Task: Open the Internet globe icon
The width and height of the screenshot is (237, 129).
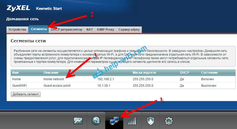Action: (x=96, y=121)
